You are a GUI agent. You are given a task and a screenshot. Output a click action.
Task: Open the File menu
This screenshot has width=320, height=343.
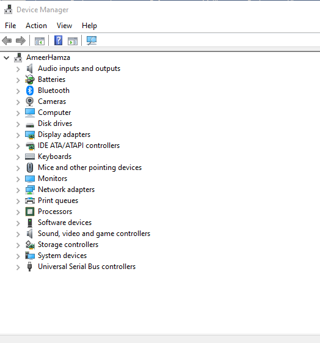(x=10, y=26)
